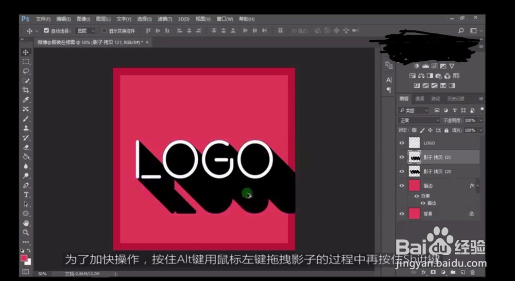Select the Eraser tool
The height and width of the screenshot is (281, 515).
(26, 147)
